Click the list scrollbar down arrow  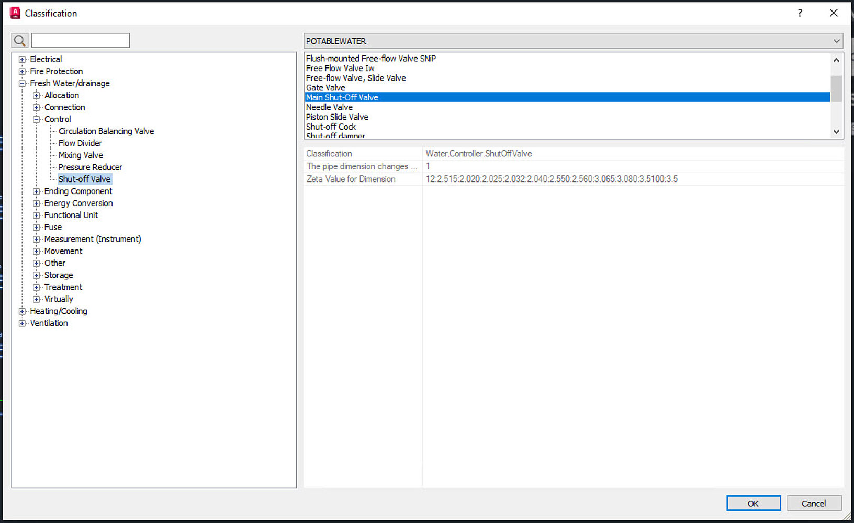[x=836, y=132]
